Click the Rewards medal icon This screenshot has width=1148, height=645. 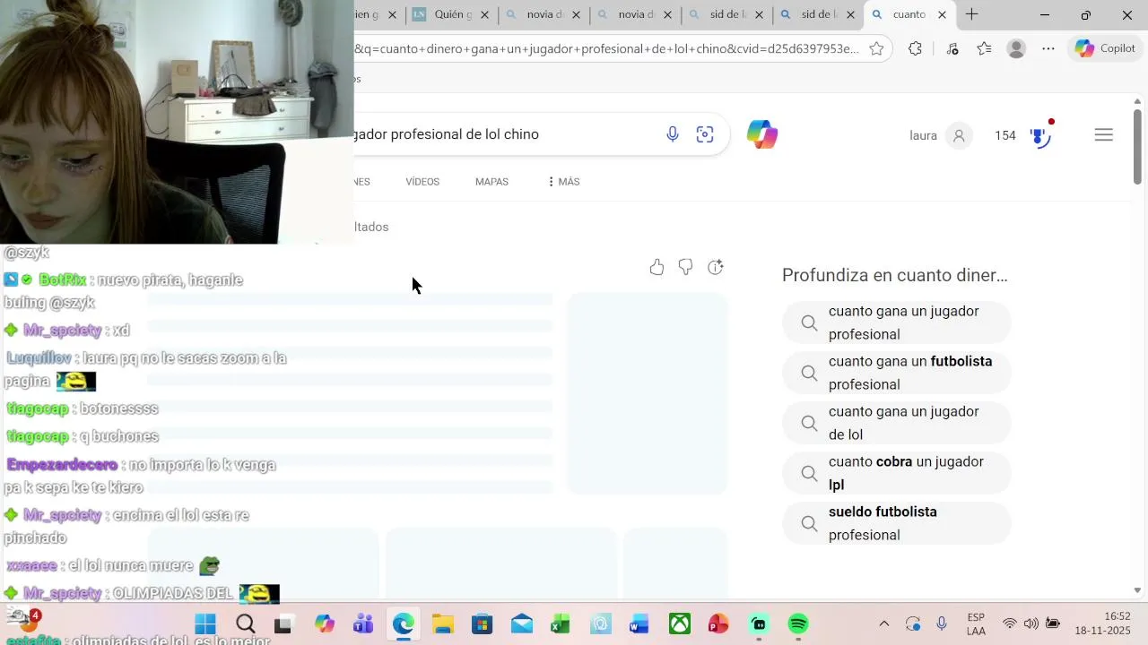(x=1040, y=135)
